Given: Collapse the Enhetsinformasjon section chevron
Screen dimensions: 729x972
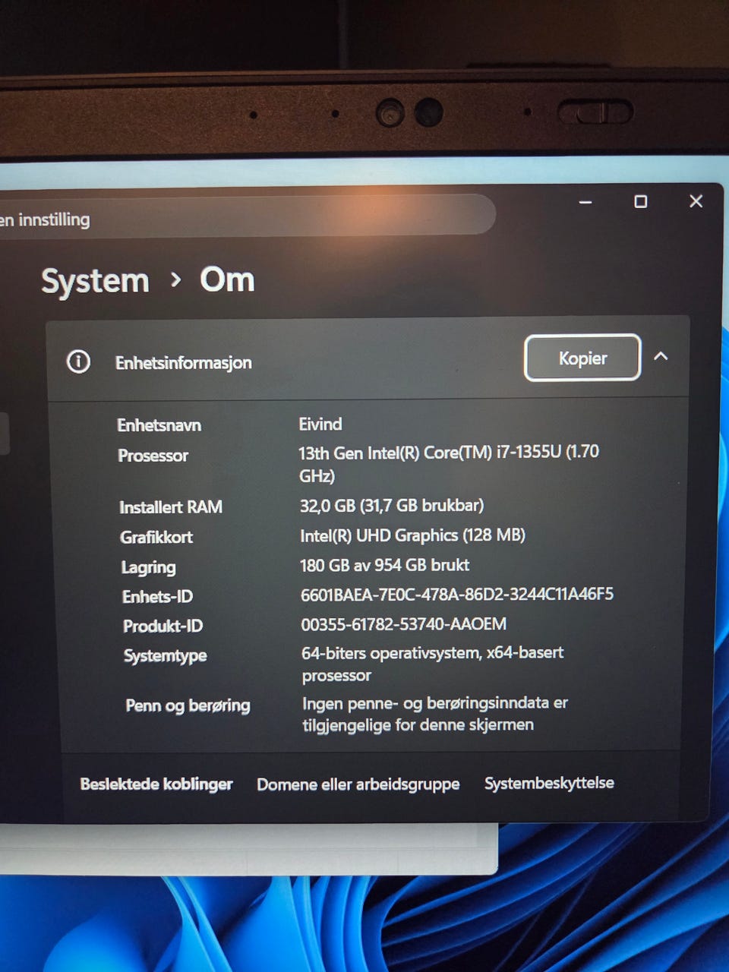Looking at the screenshot, I should point(661,355).
